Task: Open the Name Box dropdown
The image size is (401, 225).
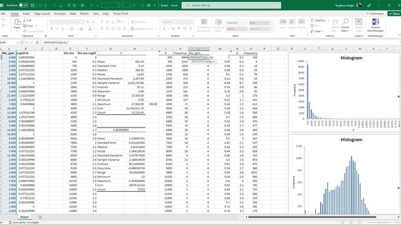Action: [18, 42]
